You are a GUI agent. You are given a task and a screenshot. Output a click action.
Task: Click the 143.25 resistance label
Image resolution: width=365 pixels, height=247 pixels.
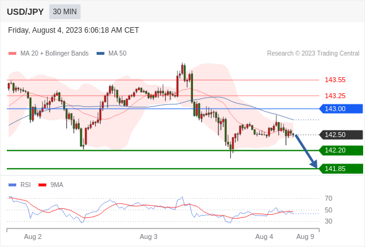point(335,96)
